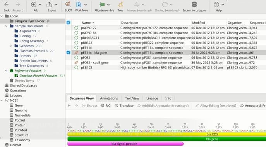Uncheck the pET11c - bla gene row checkbox
This screenshot has height=147, width=266.
[x=69, y=53]
